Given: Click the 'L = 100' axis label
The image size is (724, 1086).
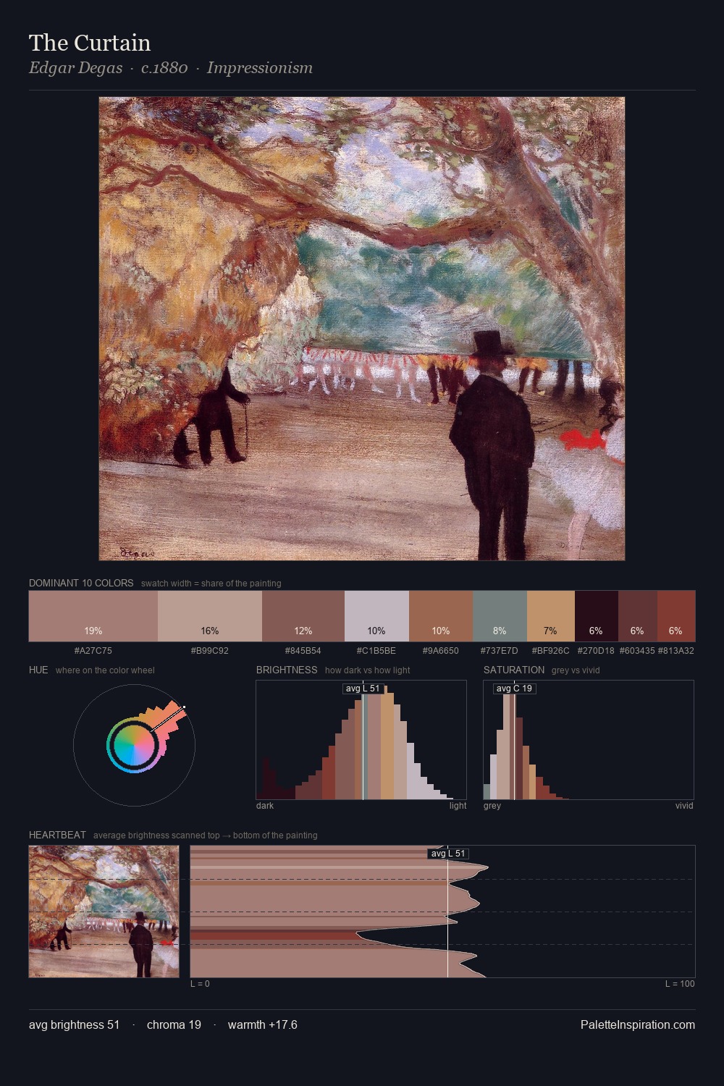Looking at the screenshot, I should [x=680, y=984].
